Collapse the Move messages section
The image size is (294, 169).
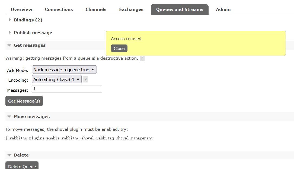[32, 117]
